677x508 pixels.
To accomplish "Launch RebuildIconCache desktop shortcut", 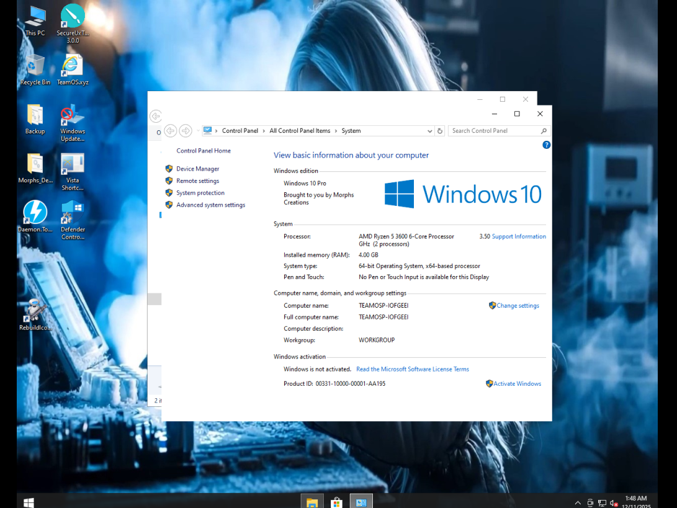I will click(35, 315).
